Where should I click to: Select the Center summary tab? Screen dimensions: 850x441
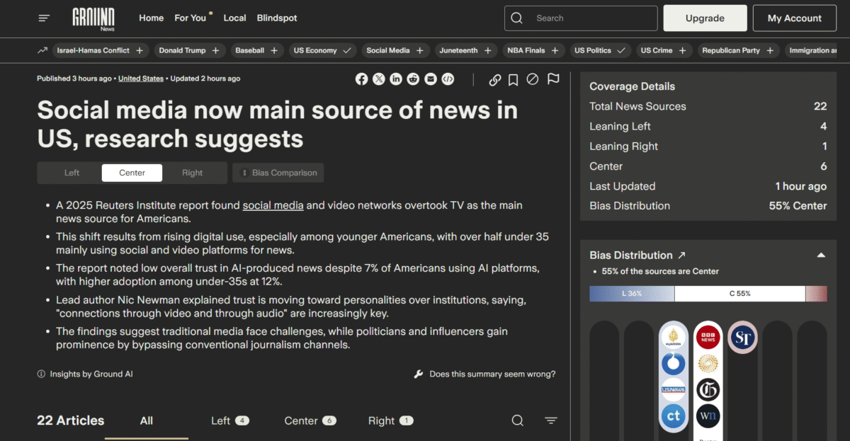(132, 173)
